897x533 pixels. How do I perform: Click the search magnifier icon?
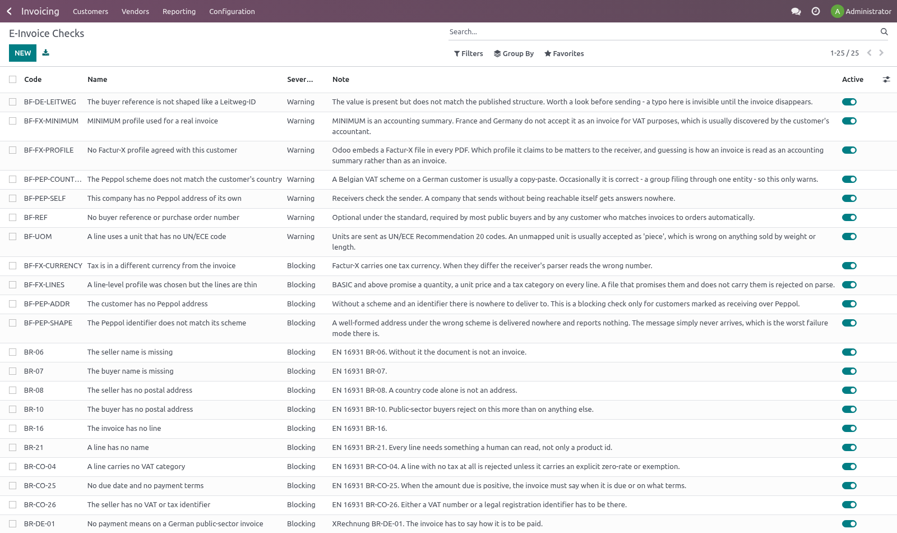[x=884, y=32]
